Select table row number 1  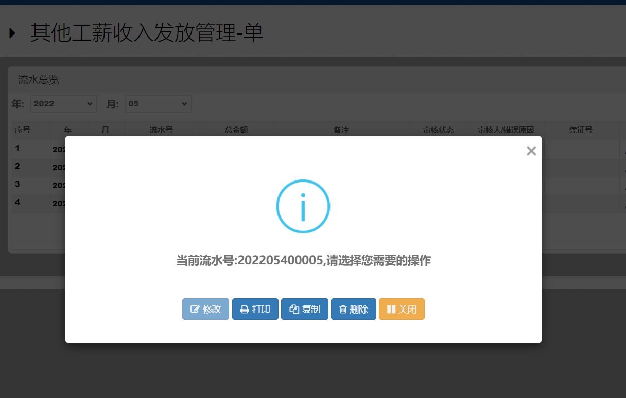[31, 149]
